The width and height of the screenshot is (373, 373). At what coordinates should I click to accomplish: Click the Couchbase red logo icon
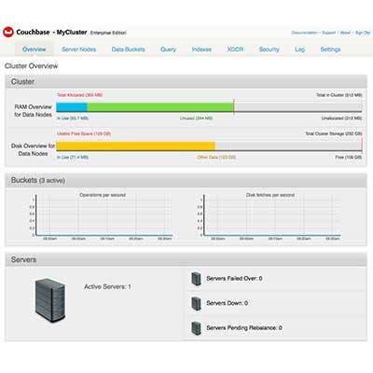point(8,32)
